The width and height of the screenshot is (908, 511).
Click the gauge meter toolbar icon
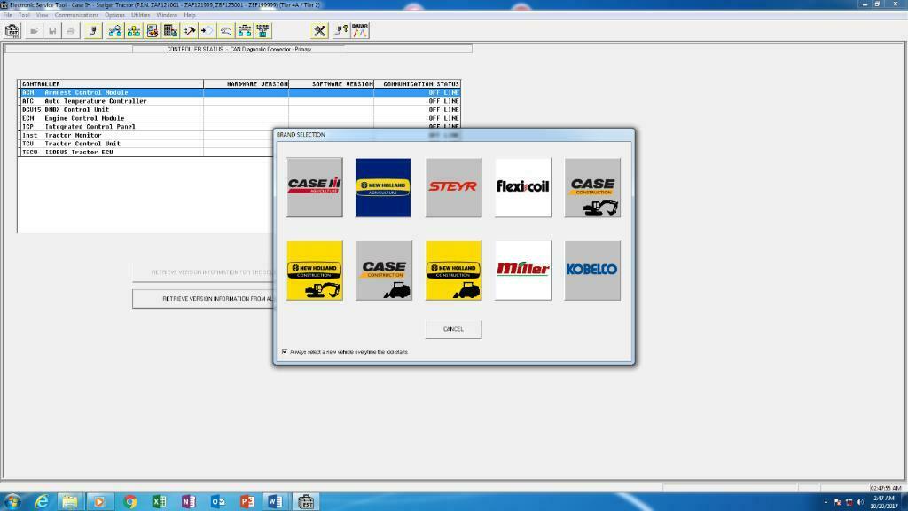coord(226,31)
